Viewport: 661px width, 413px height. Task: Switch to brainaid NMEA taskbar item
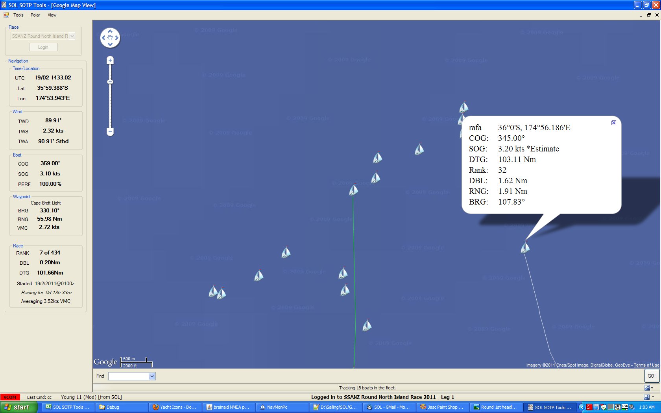pyautogui.click(x=229, y=407)
